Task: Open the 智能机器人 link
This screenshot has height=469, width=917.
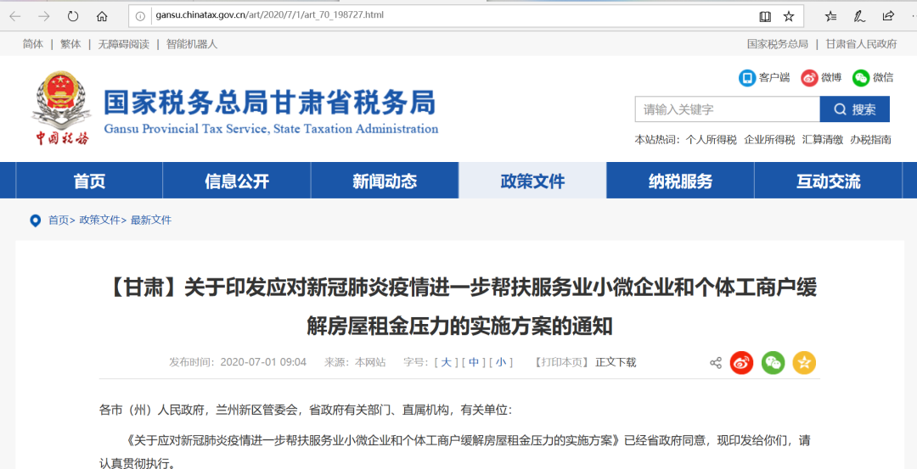Action: click(x=192, y=44)
